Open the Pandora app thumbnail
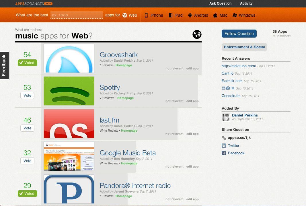Viewport: 306px width, 206px height. coord(69,189)
